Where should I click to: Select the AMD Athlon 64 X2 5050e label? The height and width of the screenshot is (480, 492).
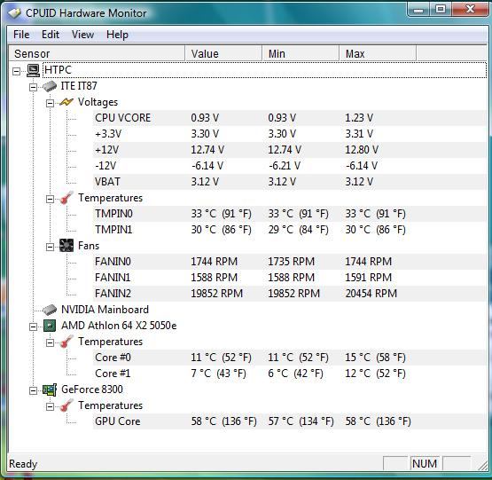(x=119, y=326)
